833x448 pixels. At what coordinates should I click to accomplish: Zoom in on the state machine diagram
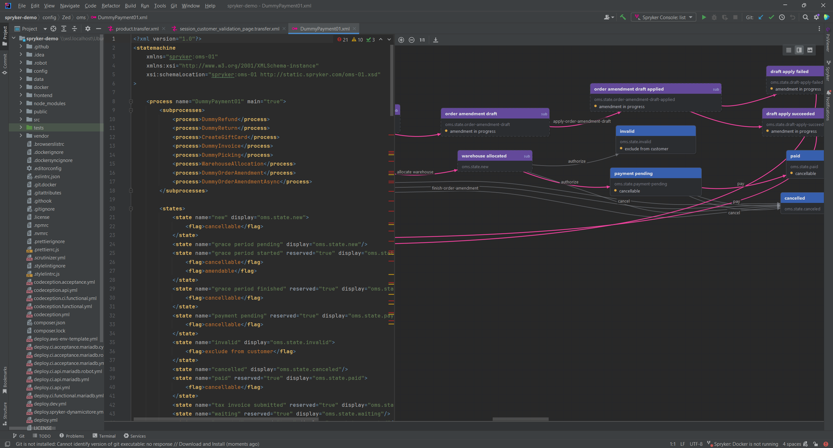pyautogui.click(x=401, y=40)
